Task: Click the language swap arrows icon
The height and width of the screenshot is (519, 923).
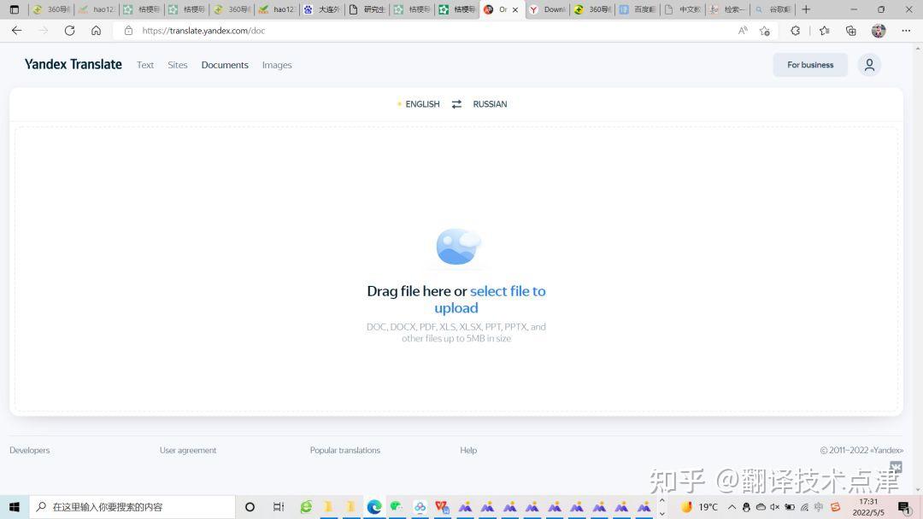Action: (456, 104)
